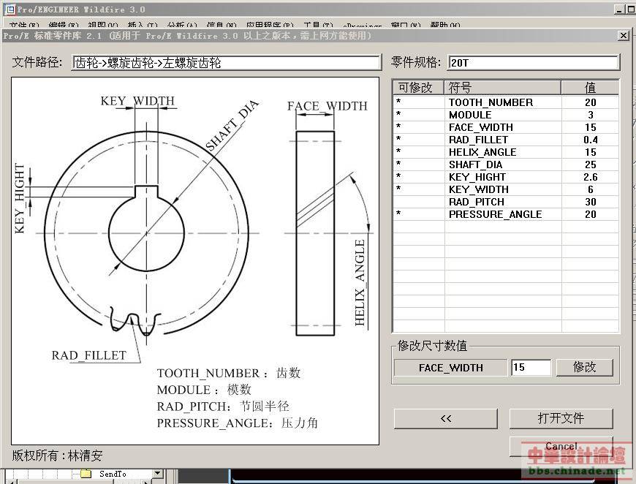The image size is (636, 484).
Task: Click the 文件路径 path input field
Action: 227,63
